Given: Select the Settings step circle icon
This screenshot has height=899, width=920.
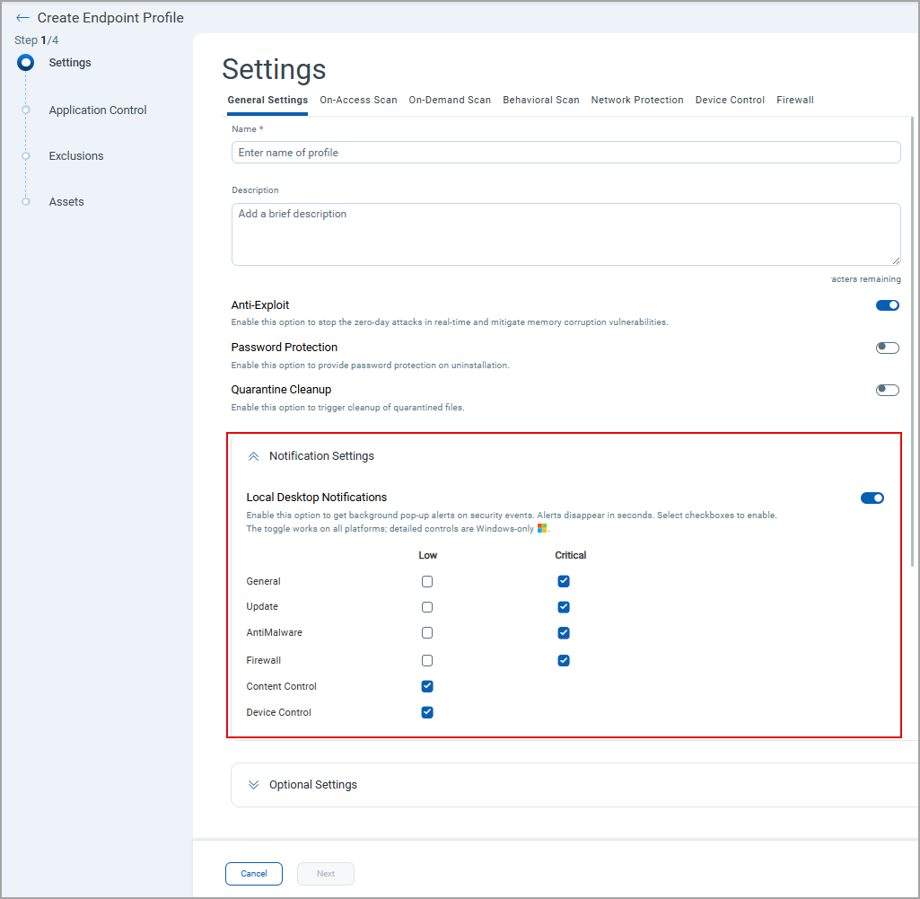Looking at the screenshot, I should point(26,63).
